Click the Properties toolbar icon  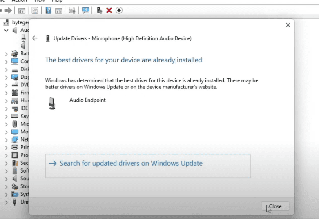[x=36, y=10]
